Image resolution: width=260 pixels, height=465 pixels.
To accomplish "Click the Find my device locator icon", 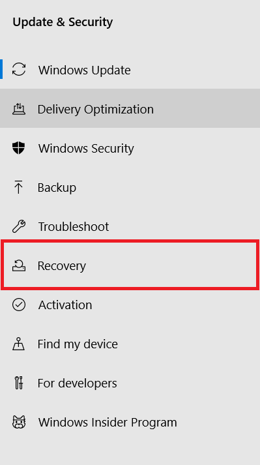I will pos(19,344).
